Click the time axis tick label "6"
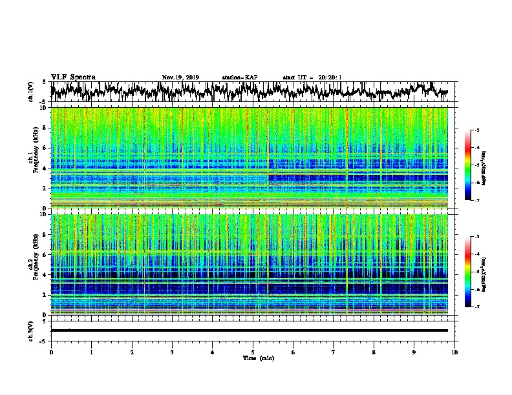Screen dimensions: 512x395 click(x=293, y=352)
